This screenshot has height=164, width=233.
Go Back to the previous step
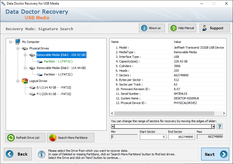pos(18,154)
